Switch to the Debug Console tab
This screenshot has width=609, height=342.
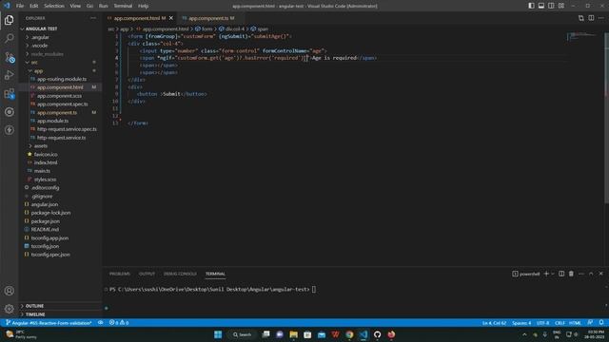tap(180, 274)
